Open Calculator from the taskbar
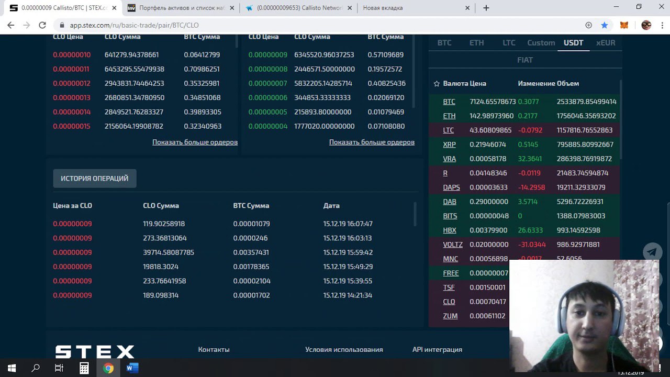This screenshot has height=377, width=670. tap(84, 368)
